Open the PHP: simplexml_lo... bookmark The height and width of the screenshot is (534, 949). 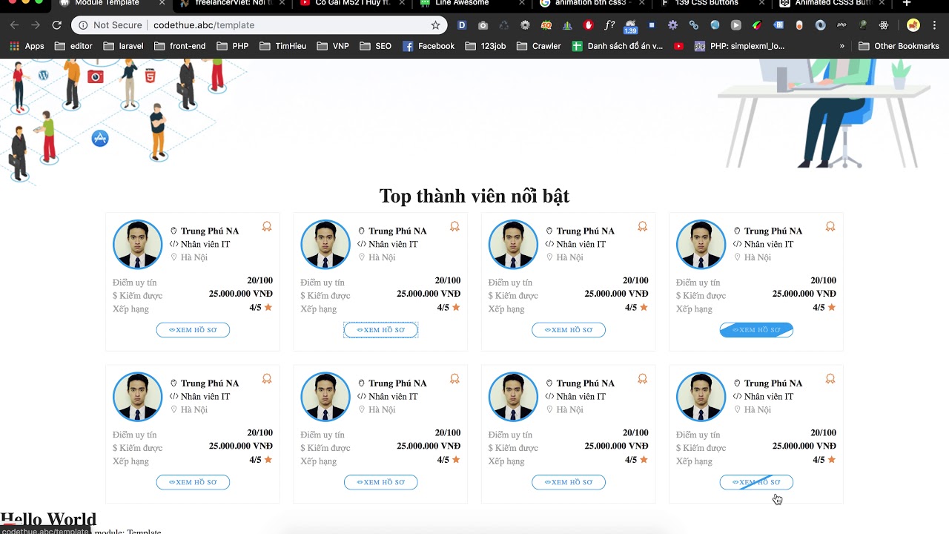(x=739, y=46)
